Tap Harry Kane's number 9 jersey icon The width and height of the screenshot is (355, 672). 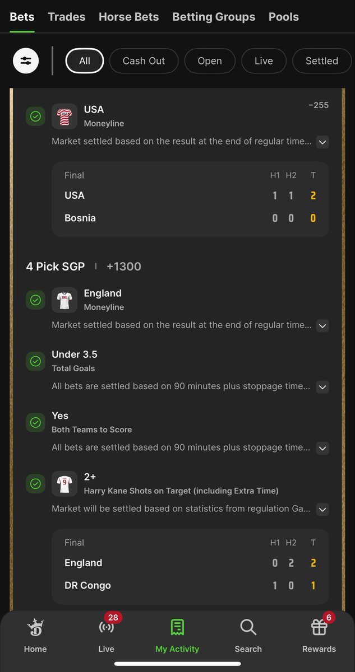coord(64,483)
